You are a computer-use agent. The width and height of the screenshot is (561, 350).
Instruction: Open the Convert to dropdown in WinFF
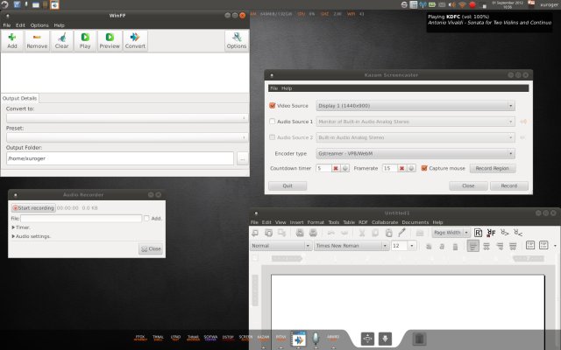(127, 118)
